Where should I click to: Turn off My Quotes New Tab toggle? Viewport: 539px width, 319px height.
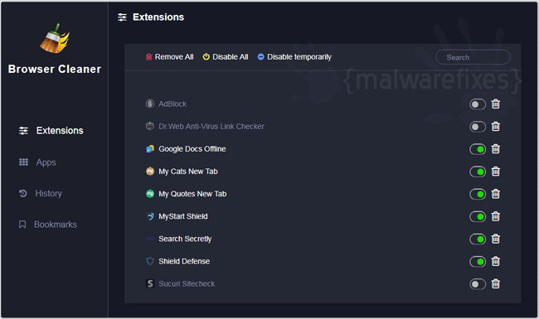pyautogui.click(x=478, y=194)
